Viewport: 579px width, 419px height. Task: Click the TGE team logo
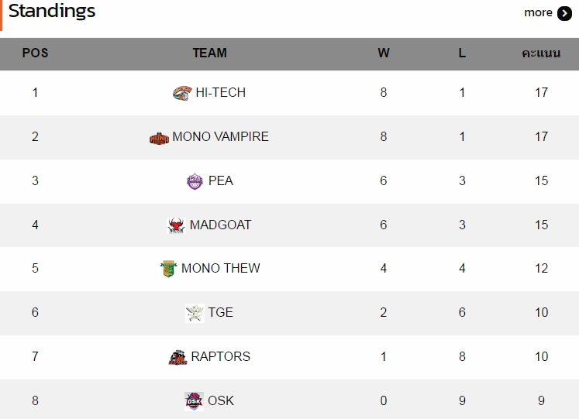point(195,313)
